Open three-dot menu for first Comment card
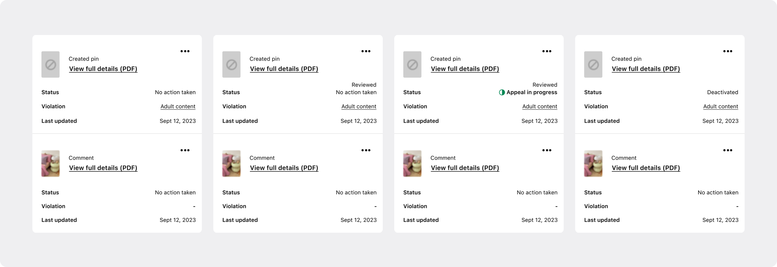 tap(185, 150)
